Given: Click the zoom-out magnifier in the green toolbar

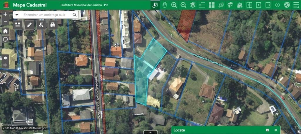Looking at the screenshot, I should (x=183, y=5).
